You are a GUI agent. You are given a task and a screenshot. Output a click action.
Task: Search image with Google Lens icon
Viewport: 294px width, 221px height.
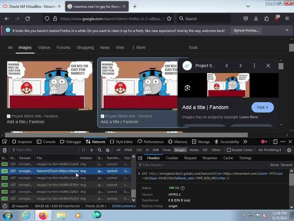tap(187, 88)
